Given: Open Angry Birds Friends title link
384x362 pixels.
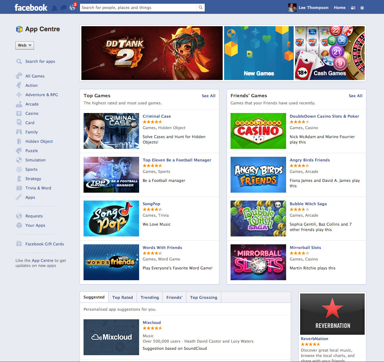Looking at the screenshot, I should 310,160.
